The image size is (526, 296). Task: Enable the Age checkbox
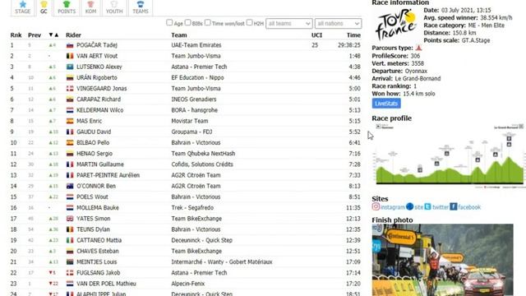pyautogui.click(x=169, y=22)
